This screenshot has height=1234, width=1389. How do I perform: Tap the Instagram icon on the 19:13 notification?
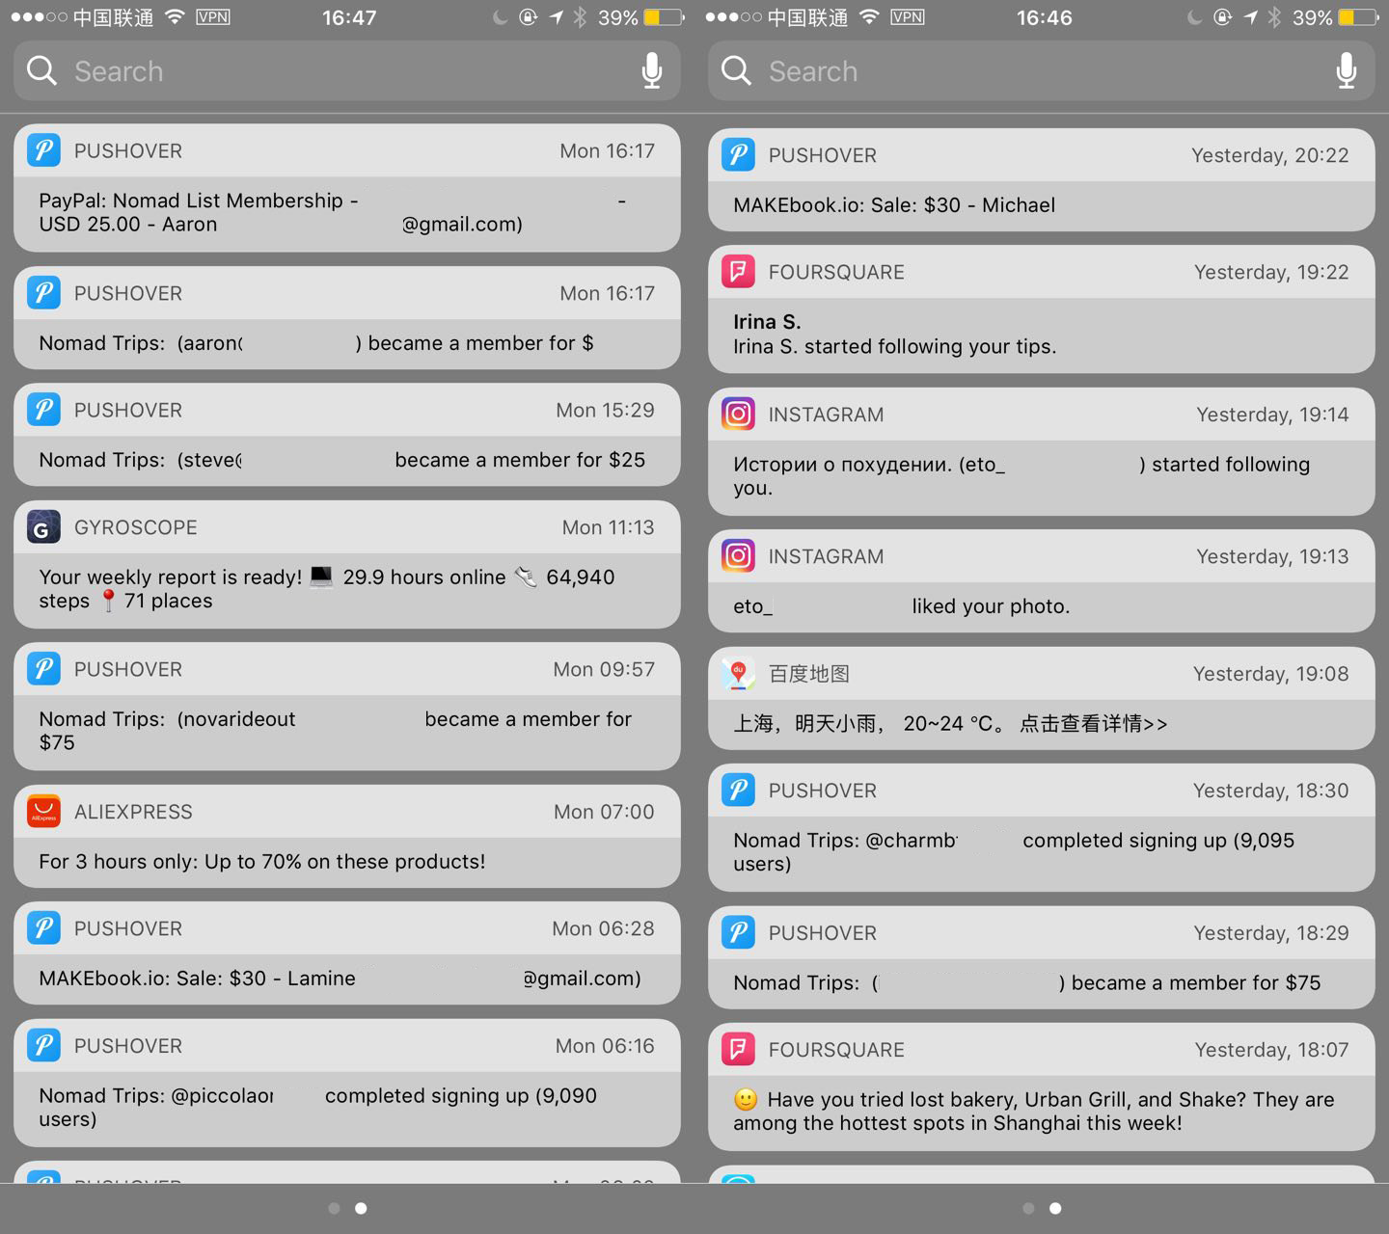(x=738, y=556)
